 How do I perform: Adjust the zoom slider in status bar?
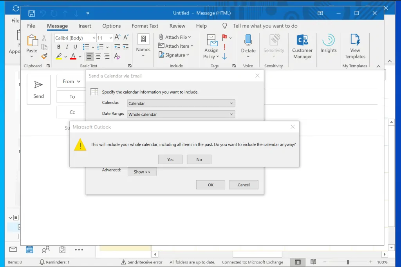(348, 262)
